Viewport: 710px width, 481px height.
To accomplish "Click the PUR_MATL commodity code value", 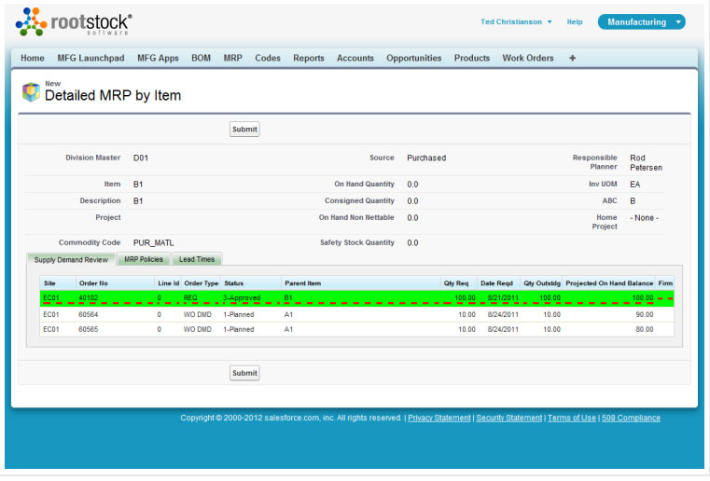I will coord(154,243).
